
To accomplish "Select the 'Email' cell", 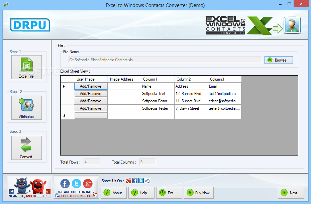I will [224, 86].
